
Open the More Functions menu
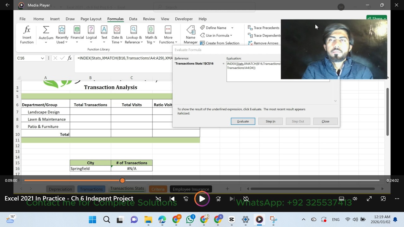pyautogui.click(x=168, y=35)
